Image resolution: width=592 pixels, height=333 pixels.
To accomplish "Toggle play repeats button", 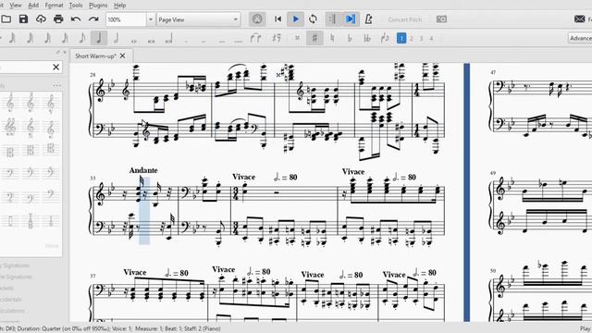I will point(332,19).
